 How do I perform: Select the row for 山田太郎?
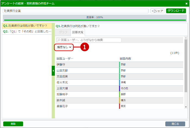coord(119,71)
